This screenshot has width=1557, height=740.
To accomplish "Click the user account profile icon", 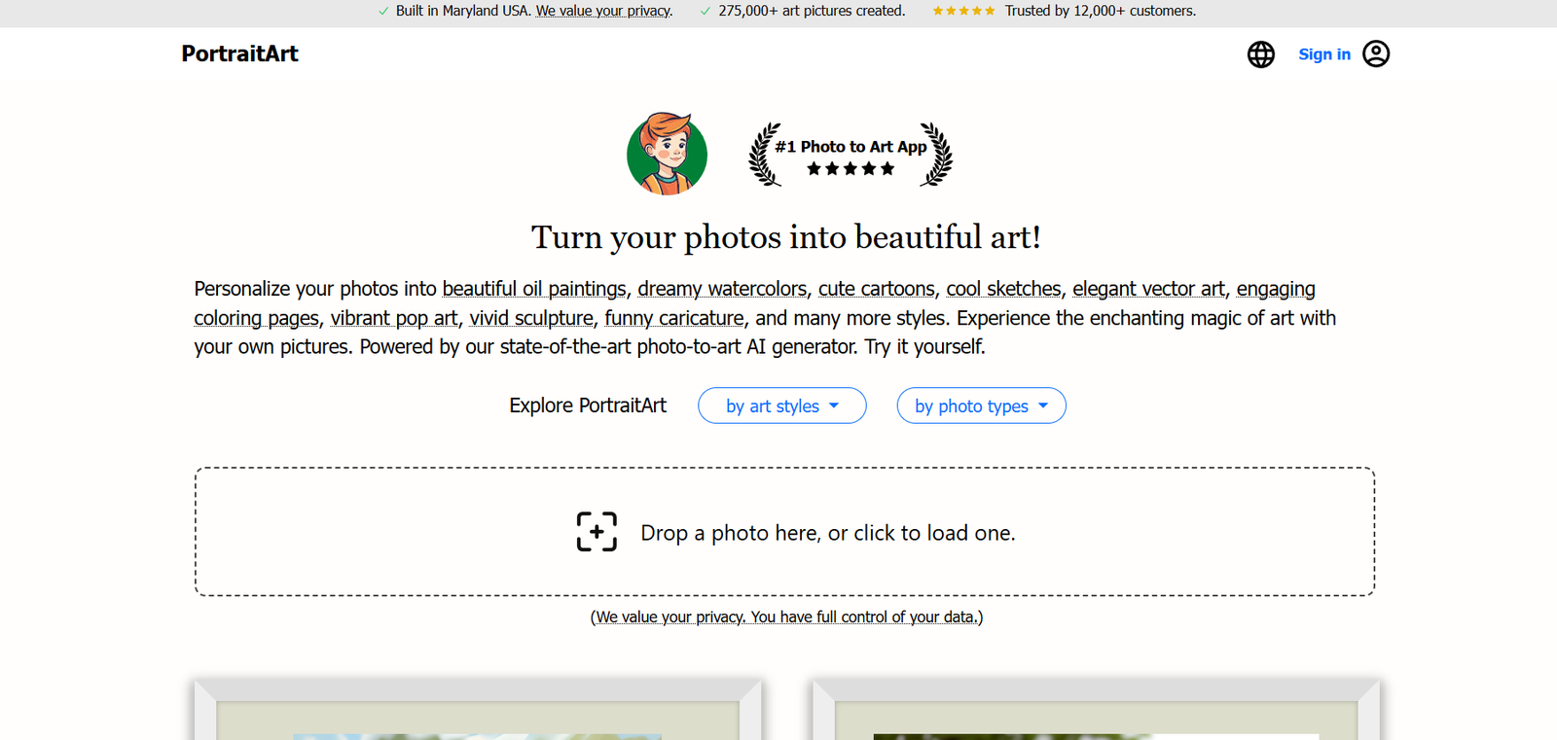I will 1376,53.
